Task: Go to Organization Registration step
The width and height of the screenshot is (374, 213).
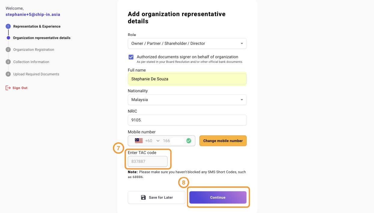Action: (34, 50)
